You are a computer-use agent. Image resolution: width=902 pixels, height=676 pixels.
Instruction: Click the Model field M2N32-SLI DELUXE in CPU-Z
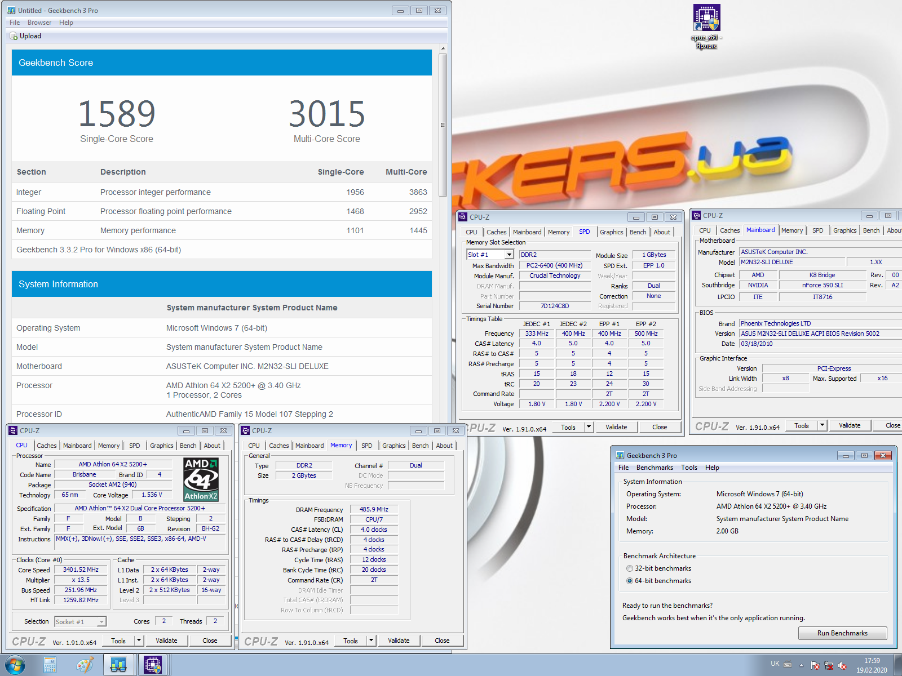[792, 262]
